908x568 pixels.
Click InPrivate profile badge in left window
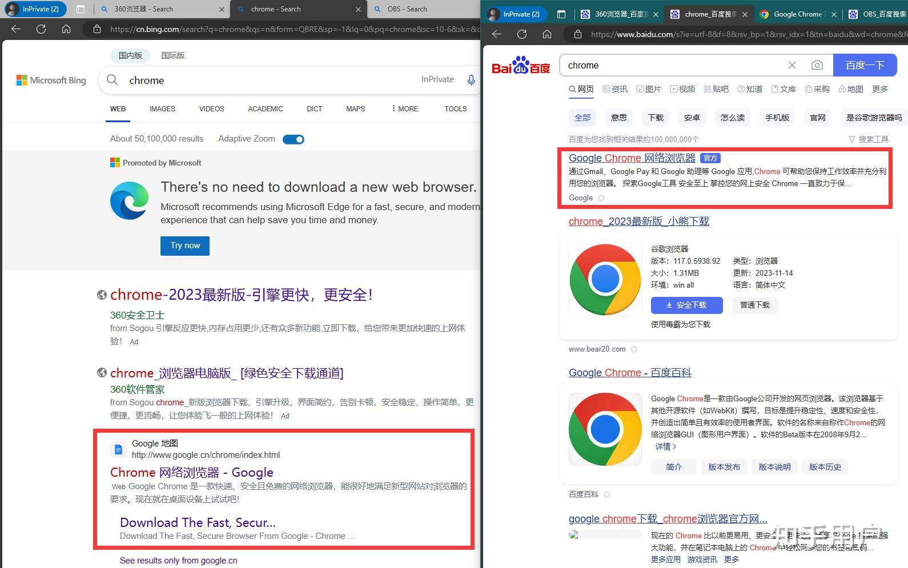tap(35, 9)
